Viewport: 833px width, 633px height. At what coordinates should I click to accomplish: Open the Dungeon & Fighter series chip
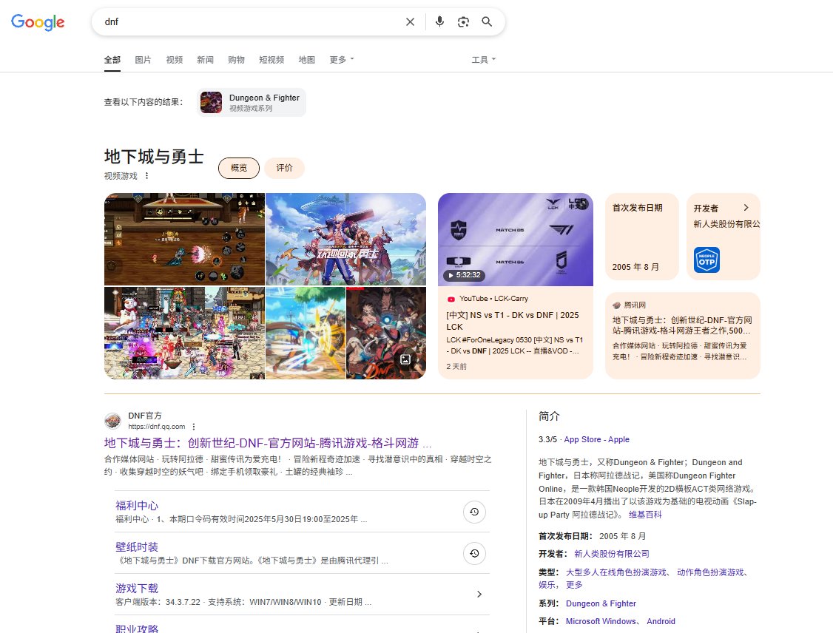pyautogui.click(x=252, y=103)
